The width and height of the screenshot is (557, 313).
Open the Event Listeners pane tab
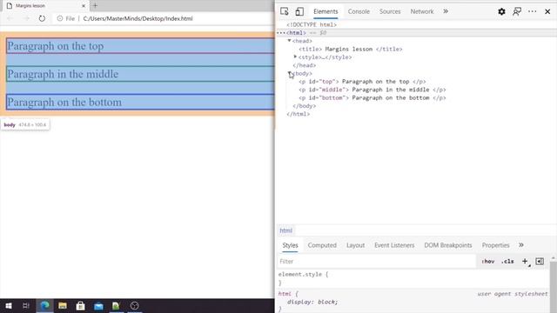394,245
